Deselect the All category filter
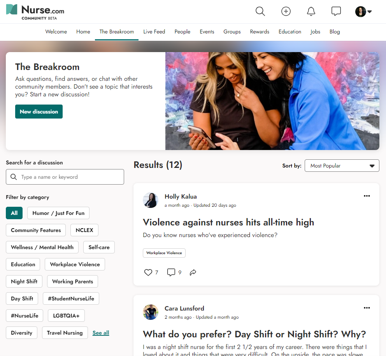The width and height of the screenshot is (386, 356). click(14, 213)
